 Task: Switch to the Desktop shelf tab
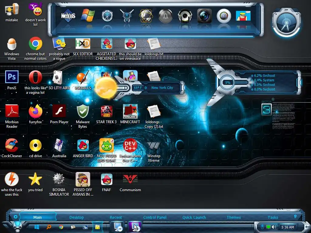(77, 217)
